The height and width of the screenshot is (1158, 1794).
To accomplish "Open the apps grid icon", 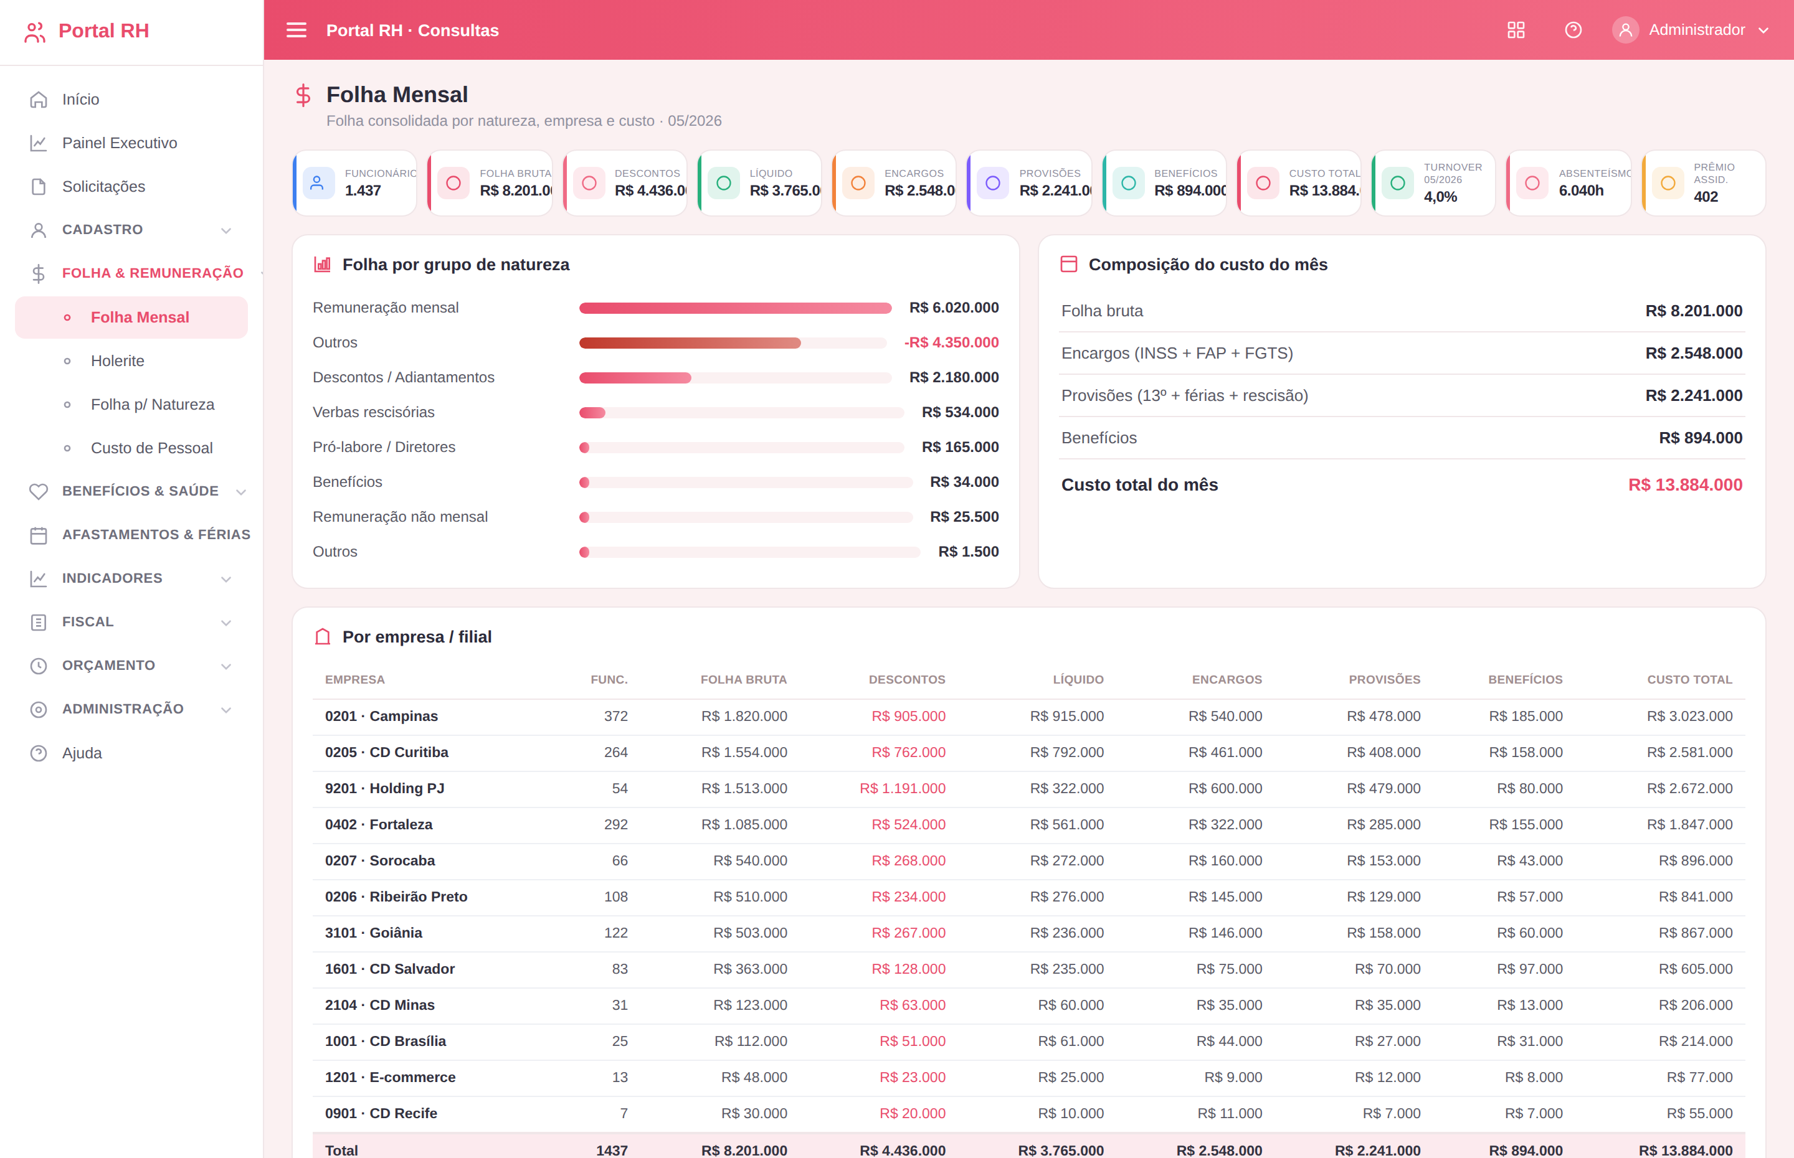I will pyautogui.click(x=1516, y=30).
